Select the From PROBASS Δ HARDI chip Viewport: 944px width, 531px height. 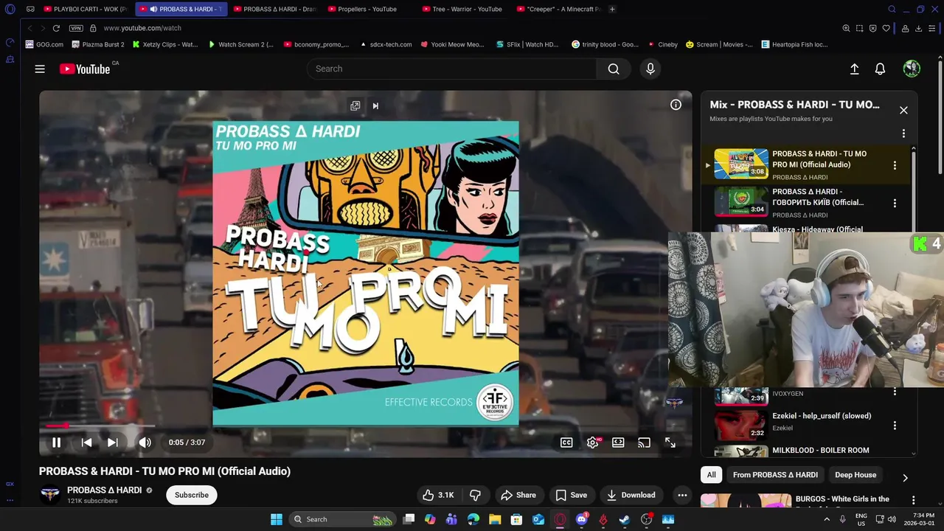click(775, 475)
